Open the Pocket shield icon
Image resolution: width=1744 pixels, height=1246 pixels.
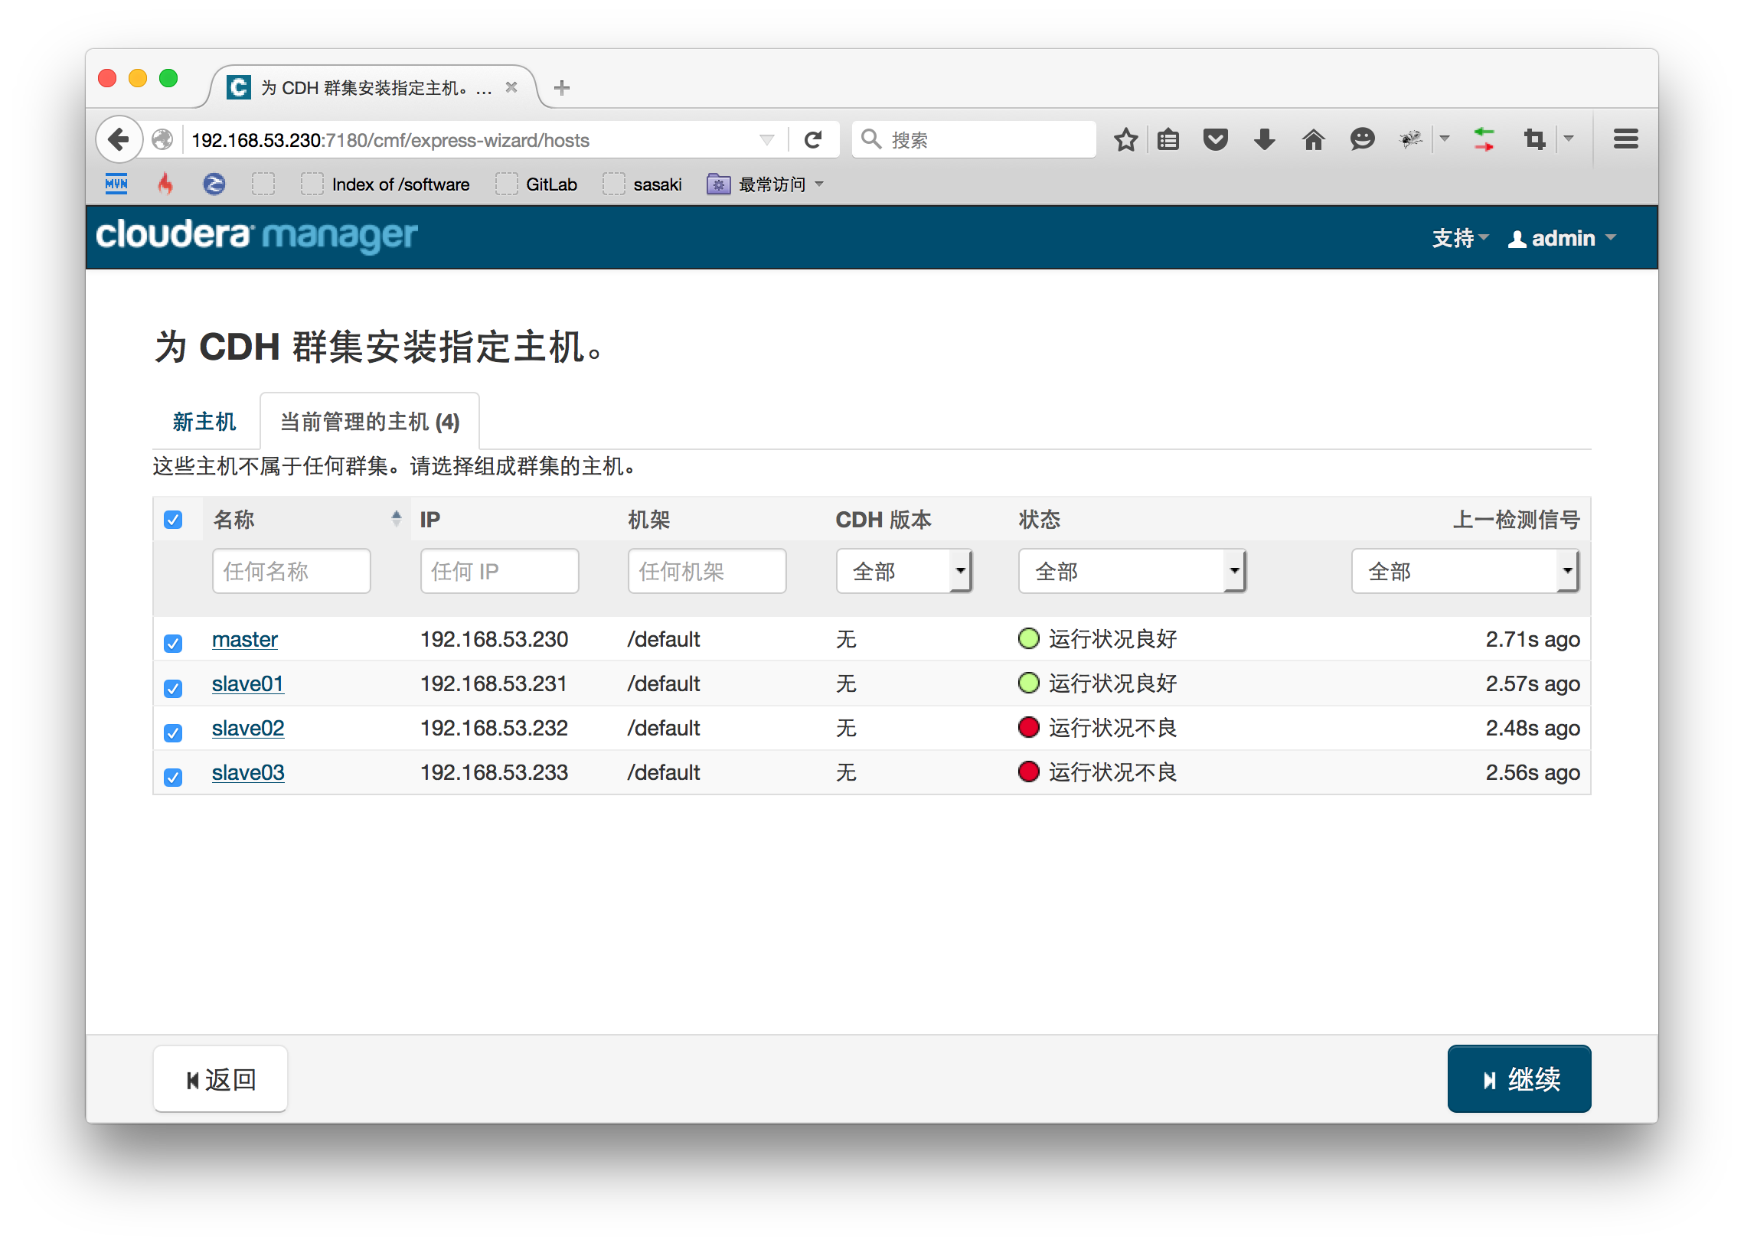pyautogui.click(x=1214, y=139)
